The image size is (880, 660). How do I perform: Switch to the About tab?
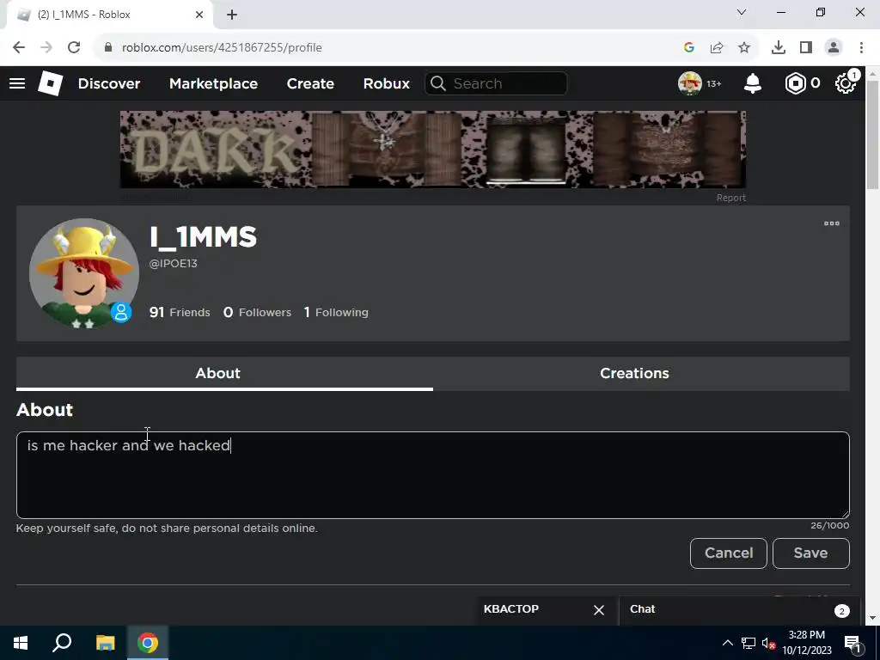pyautogui.click(x=224, y=373)
